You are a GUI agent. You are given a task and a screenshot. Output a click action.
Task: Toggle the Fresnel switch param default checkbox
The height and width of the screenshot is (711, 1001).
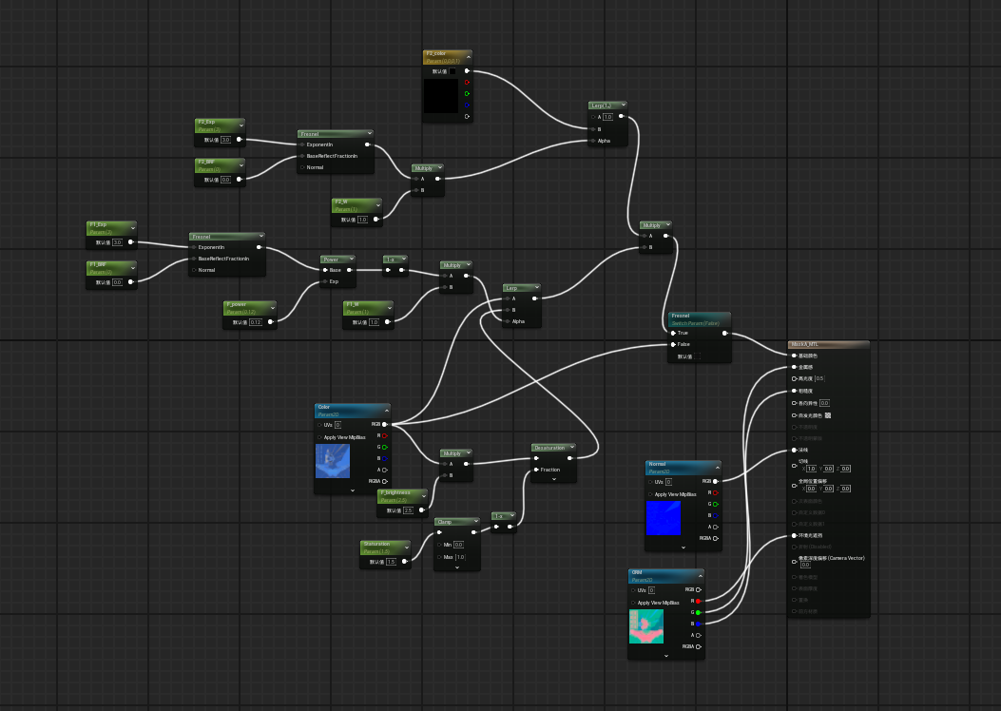pyautogui.click(x=697, y=356)
